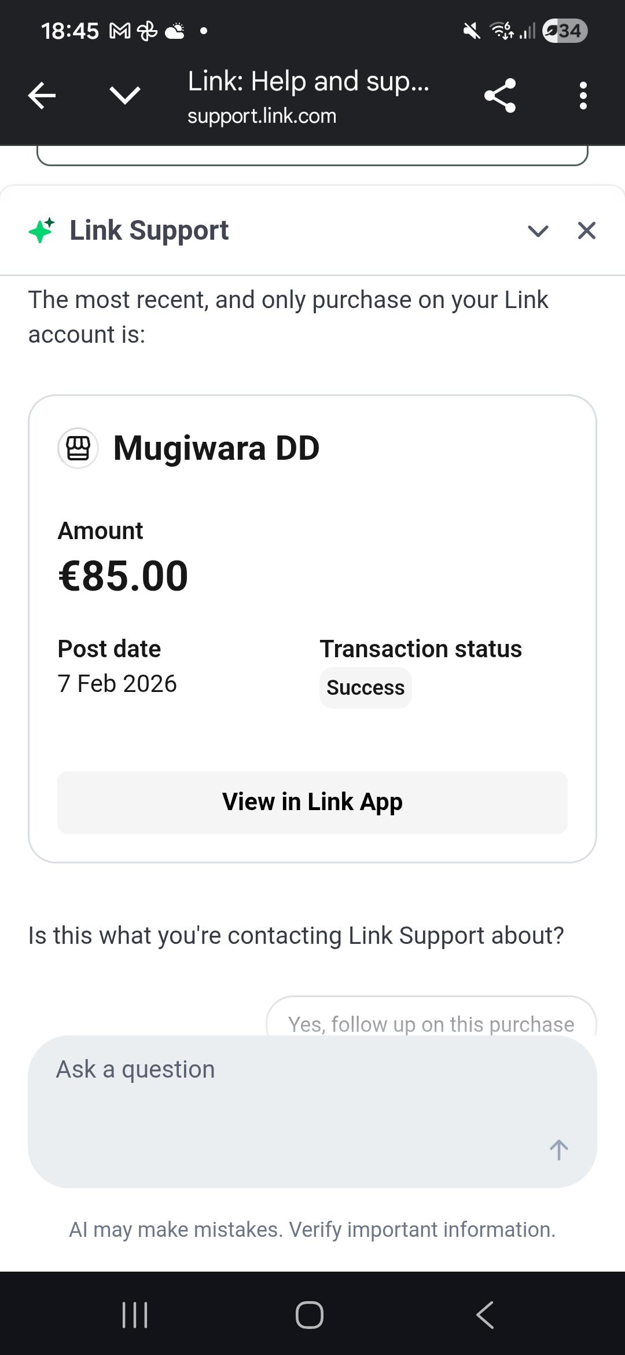Tap the Success transaction status badge

click(x=365, y=688)
